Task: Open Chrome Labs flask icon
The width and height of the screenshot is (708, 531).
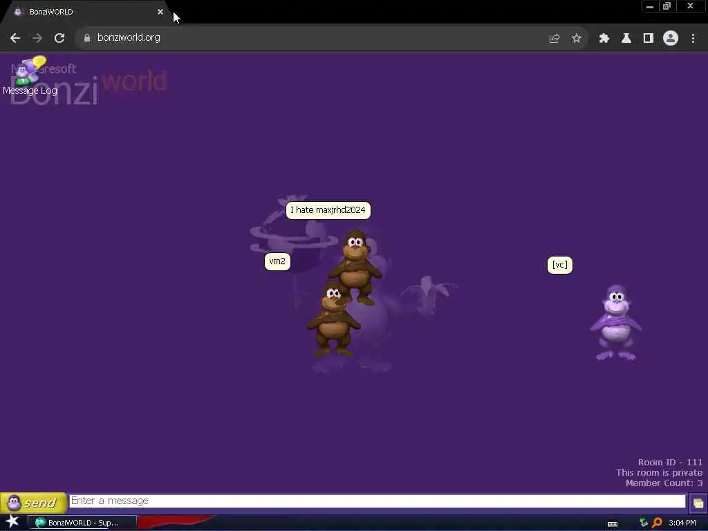Action: 626,39
